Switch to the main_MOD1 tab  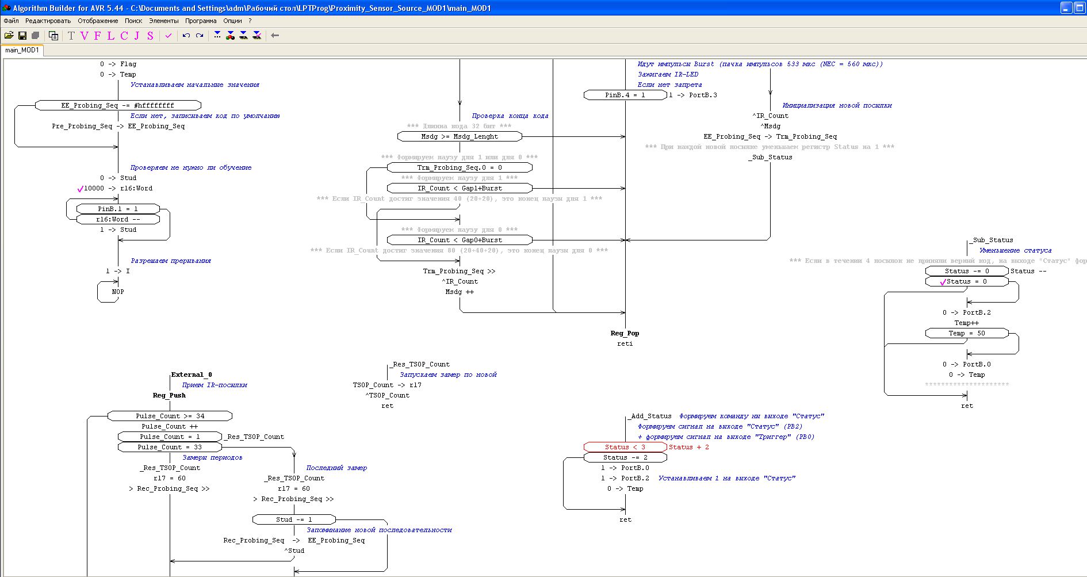(x=22, y=50)
